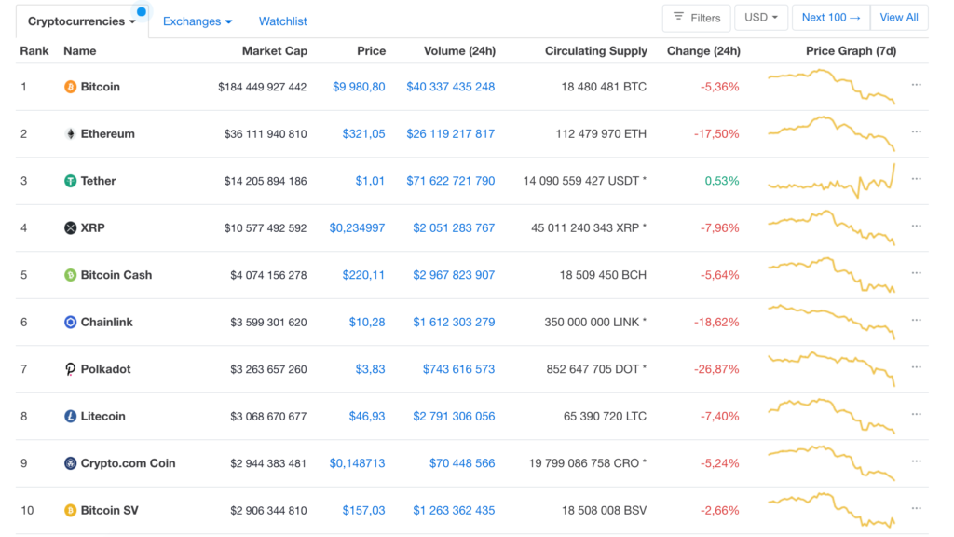Open the more options menu for Bitcoin SV
This screenshot has width=954, height=537.
coord(917,508)
